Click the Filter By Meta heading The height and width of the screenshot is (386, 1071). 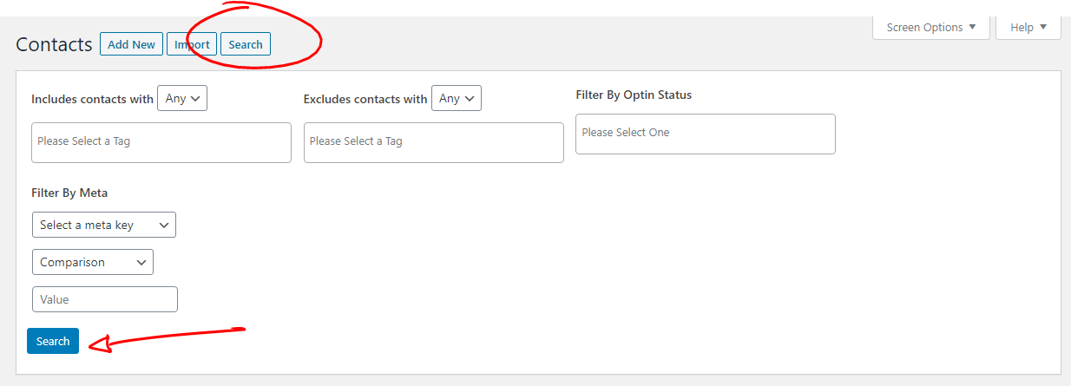pos(69,193)
